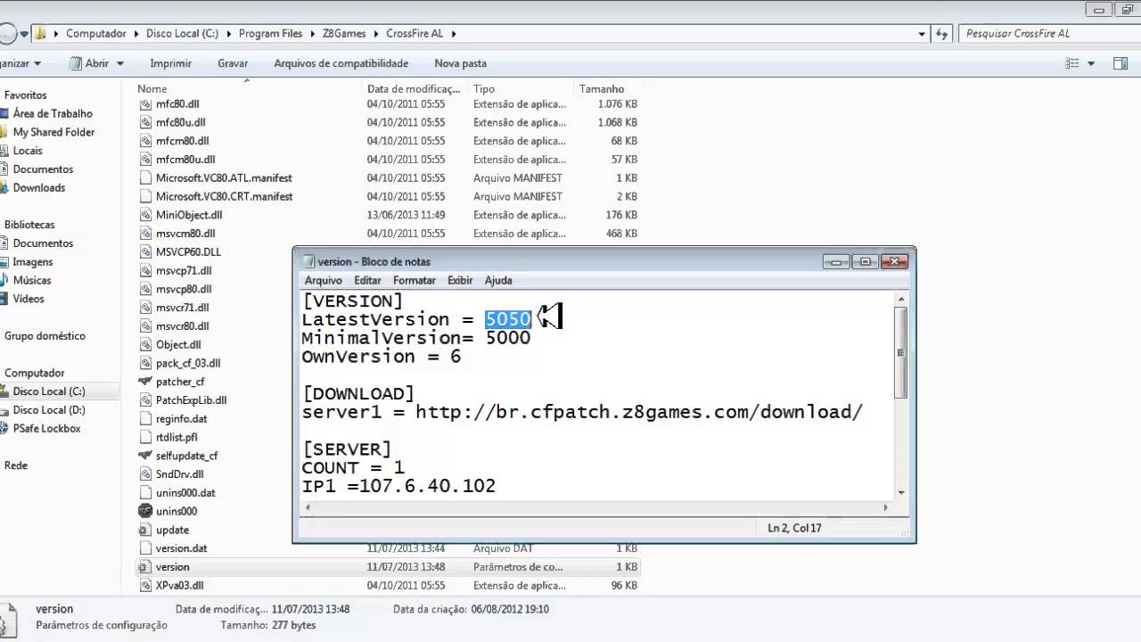Open Músicas library in sidebar
Viewport: 1141px width, 642px height.
32,281
